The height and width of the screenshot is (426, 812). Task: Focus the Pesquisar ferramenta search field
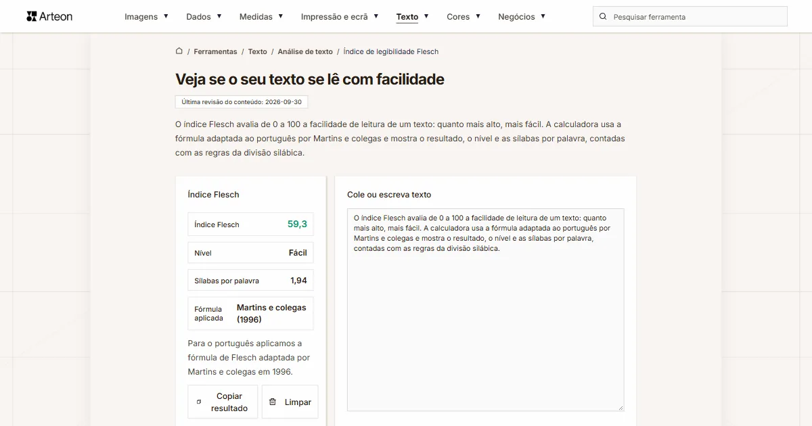point(690,16)
